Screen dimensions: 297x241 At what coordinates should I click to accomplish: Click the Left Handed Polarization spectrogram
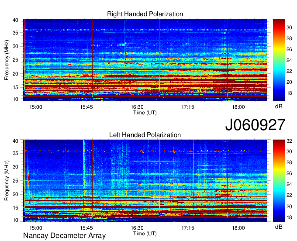[x=145, y=181]
